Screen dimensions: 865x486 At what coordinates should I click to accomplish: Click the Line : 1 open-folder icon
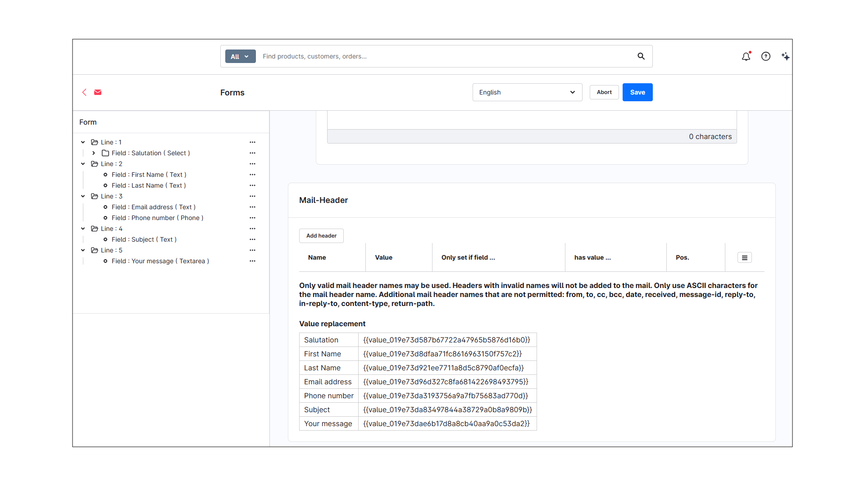point(95,142)
